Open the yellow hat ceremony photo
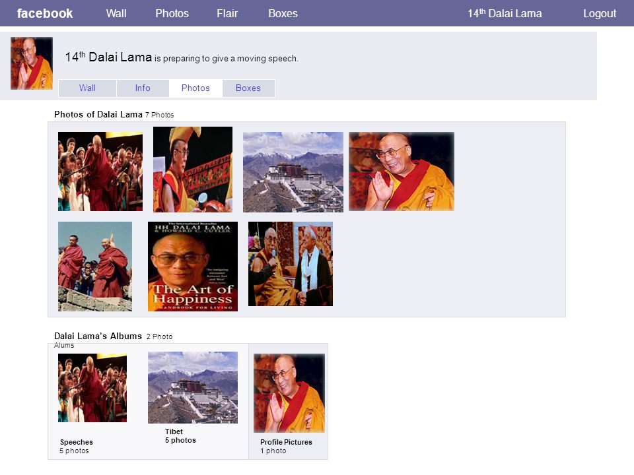 [x=193, y=170]
